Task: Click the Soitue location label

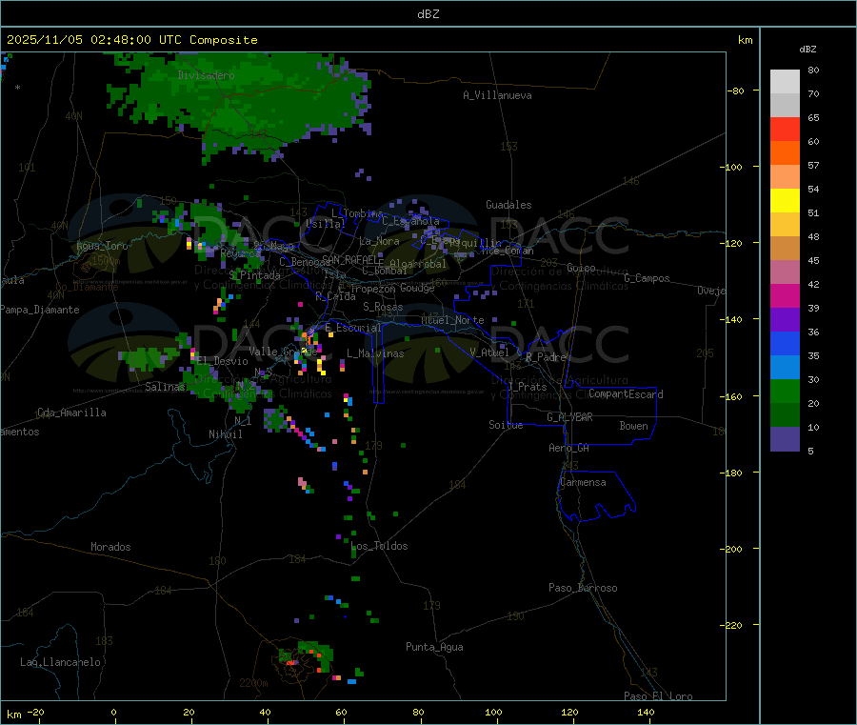Action: pos(507,425)
